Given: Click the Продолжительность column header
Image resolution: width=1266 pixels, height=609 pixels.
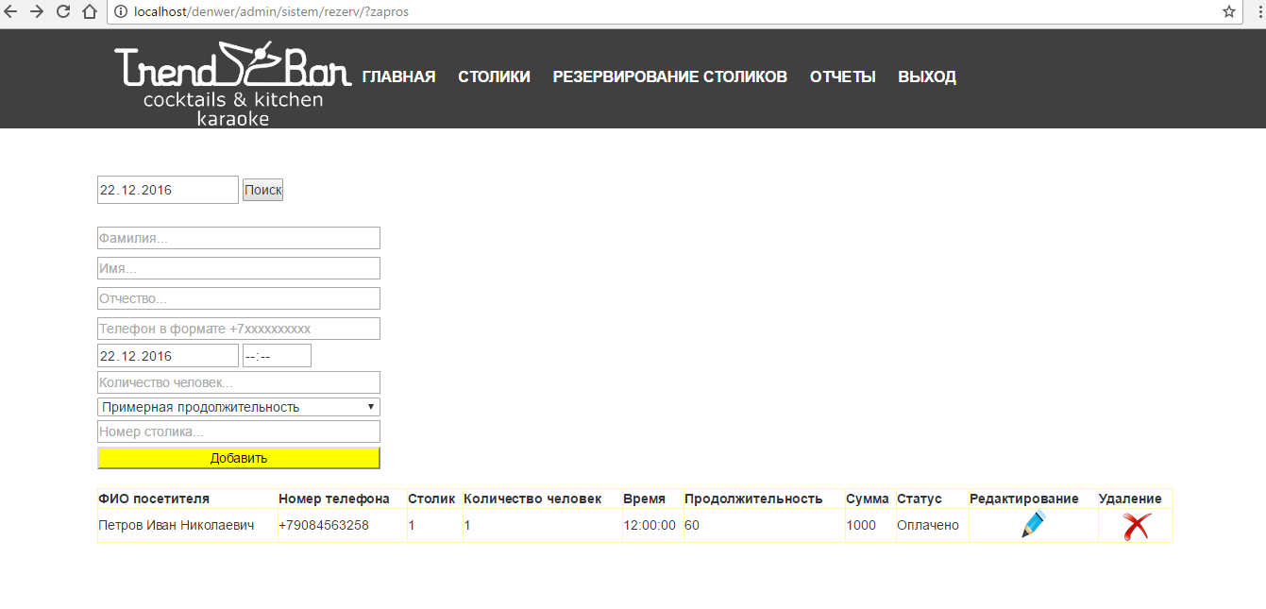Looking at the screenshot, I should [753, 499].
